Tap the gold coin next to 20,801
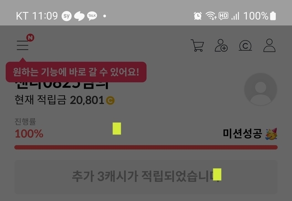The height and width of the screenshot is (201, 292). (x=110, y=100)
